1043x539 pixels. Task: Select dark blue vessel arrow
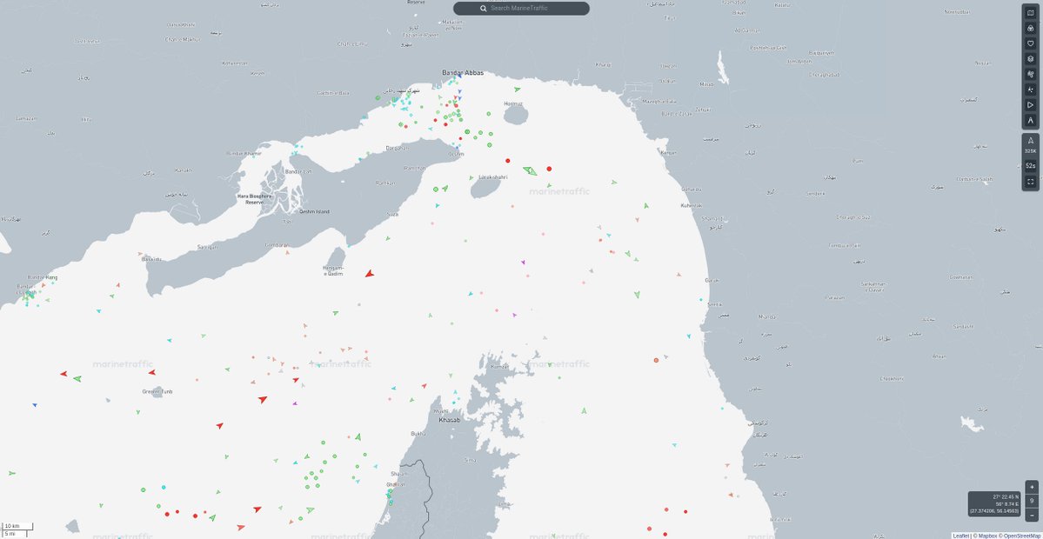click(x=35, y=405)
